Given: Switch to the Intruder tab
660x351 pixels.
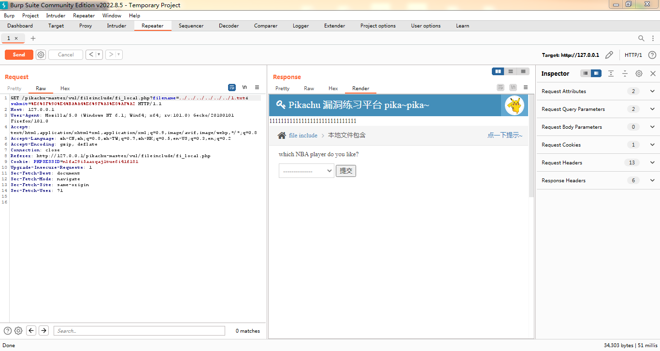Looking at the screenshot, I should (x=116, y=26).
